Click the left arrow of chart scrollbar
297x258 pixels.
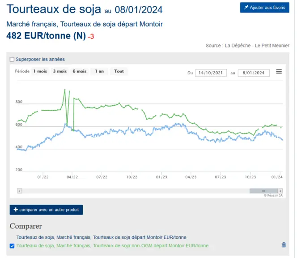coord(20,191)
